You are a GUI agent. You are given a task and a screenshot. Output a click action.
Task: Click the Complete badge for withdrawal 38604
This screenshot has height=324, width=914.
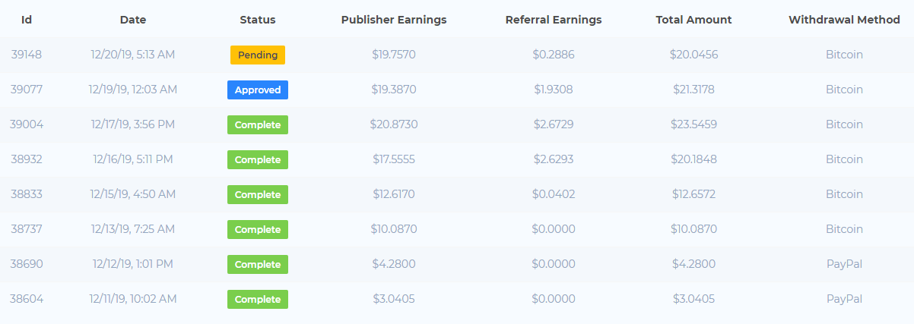coord(258,299)
